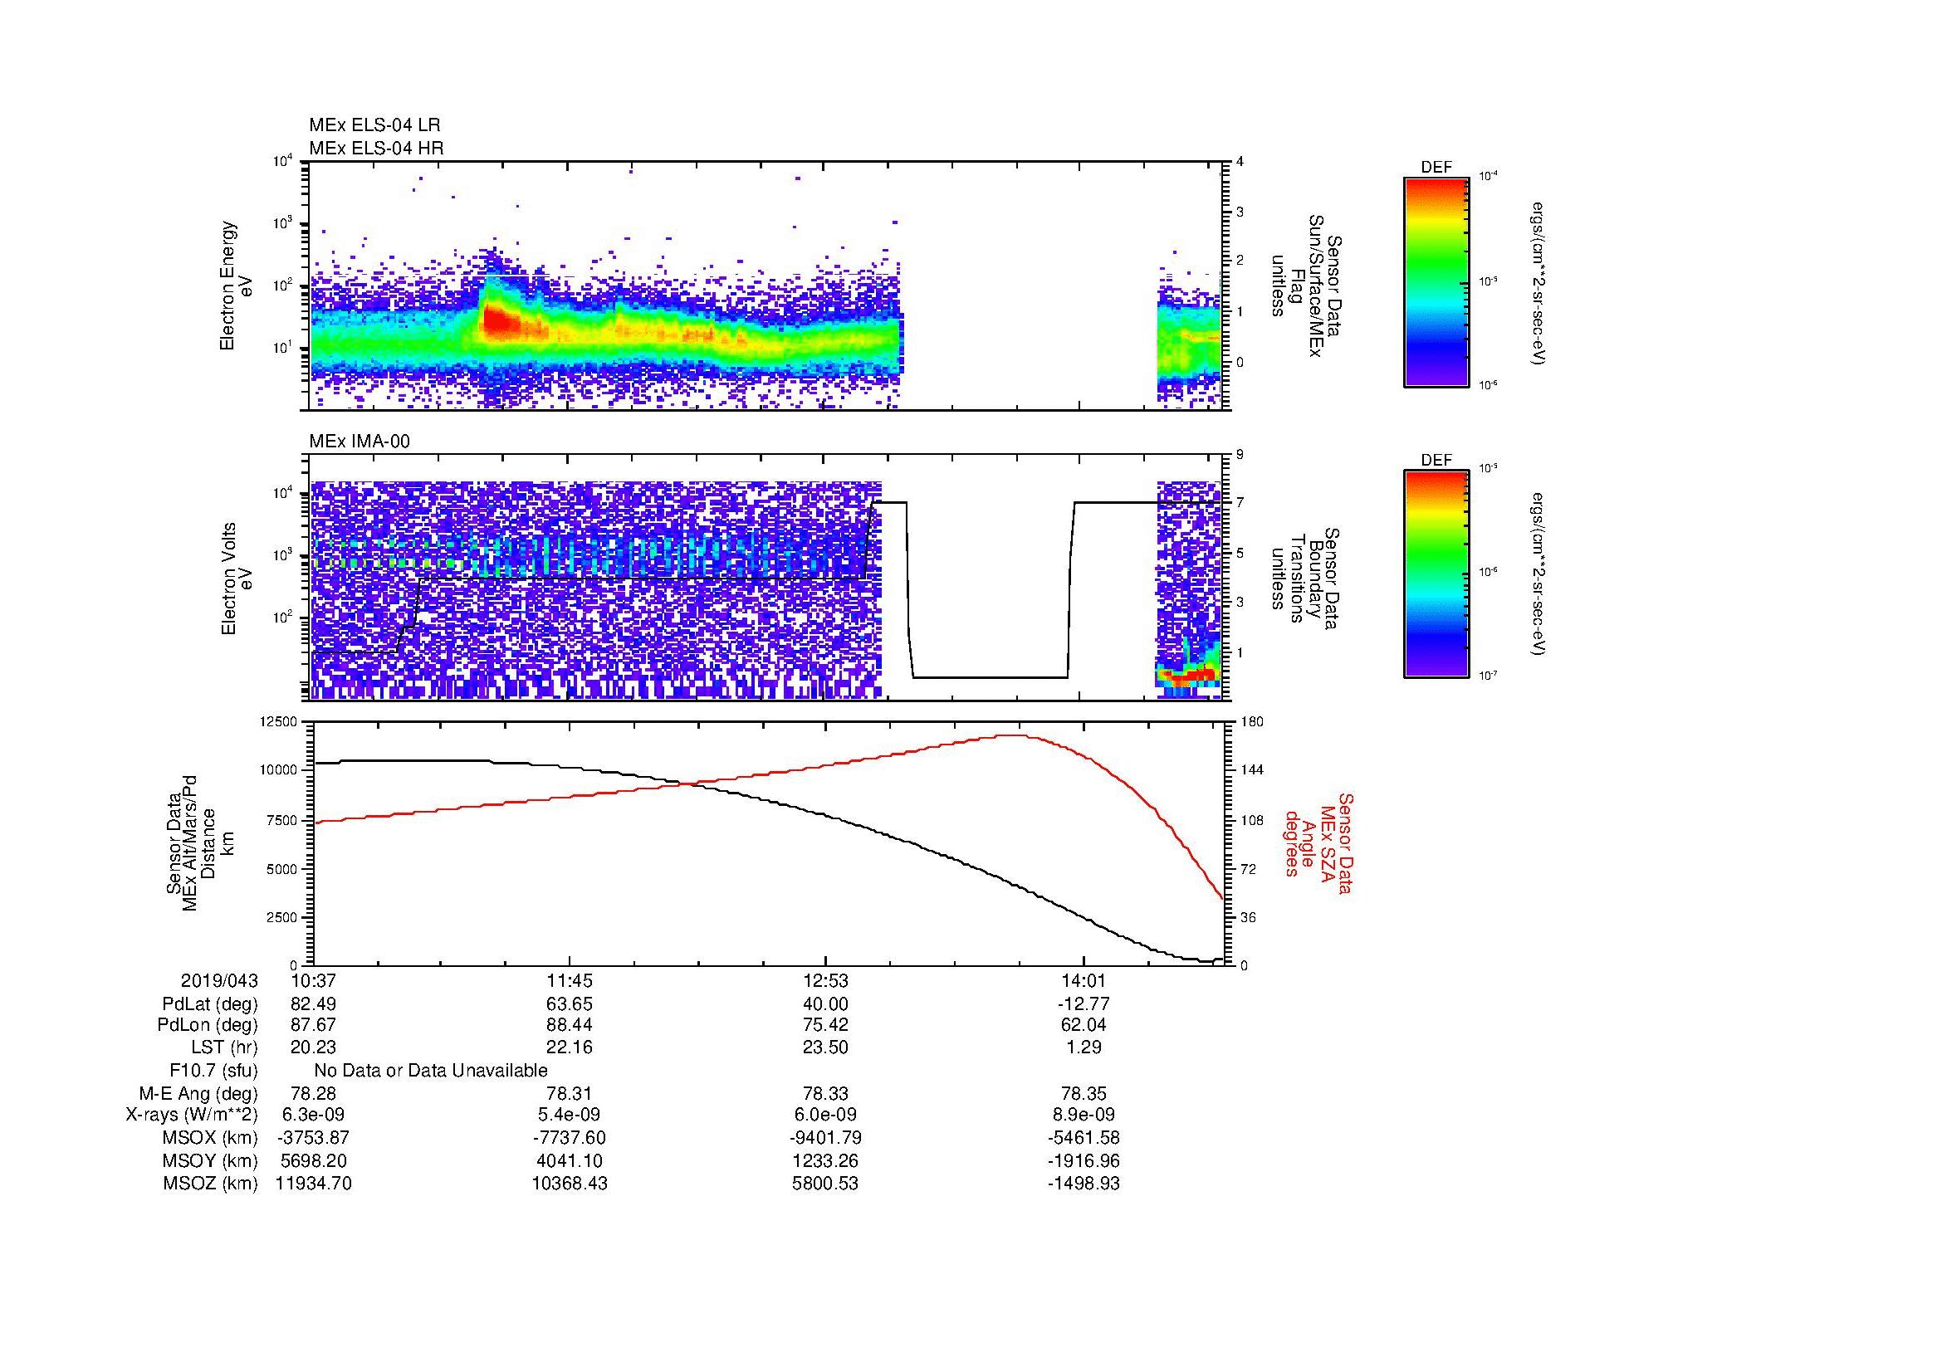
Task: Select the 'MEx IMA-00' panel title
Action: coord(360,442)
